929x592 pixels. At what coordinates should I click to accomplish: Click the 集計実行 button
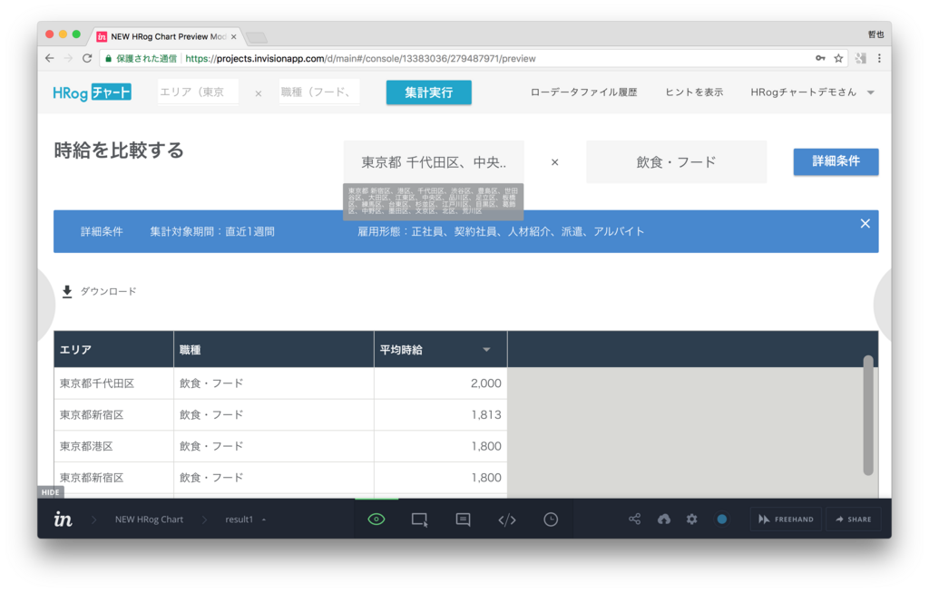(429, 92)
